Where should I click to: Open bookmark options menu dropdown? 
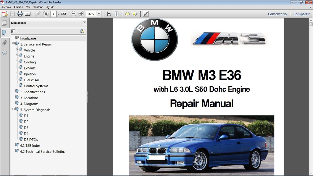(x=14, y=31)
